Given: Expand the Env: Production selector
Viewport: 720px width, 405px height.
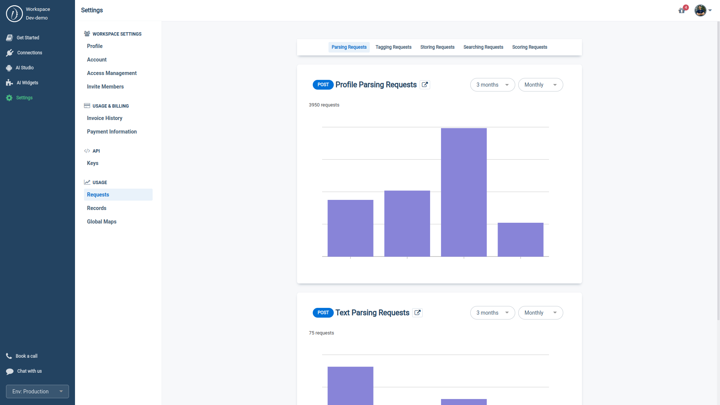Looking at the screenshot, I should 37,391.
